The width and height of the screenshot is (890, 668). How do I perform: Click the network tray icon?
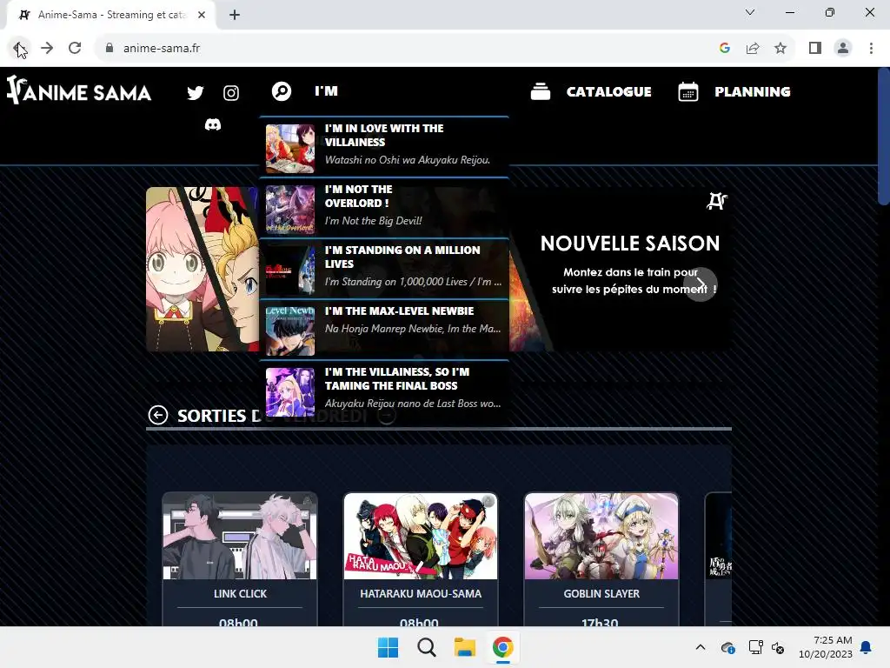point(755,647)
